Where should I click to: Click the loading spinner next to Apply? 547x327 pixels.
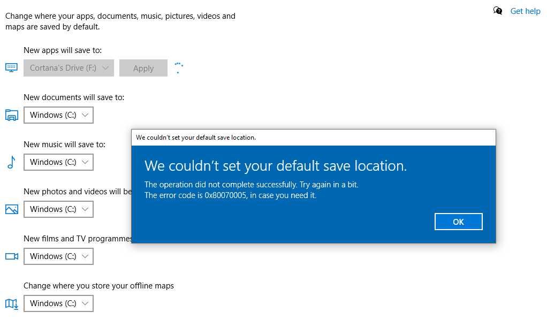point(179,68)
